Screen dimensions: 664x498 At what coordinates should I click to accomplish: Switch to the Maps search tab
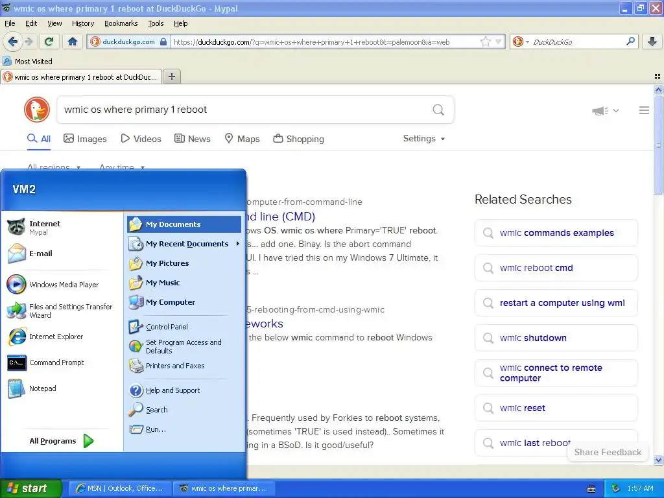click(x=243, y=139)
